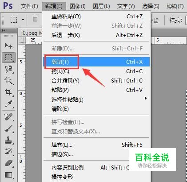Expand the toolbox with double-arrow icon

click(4, 30)
